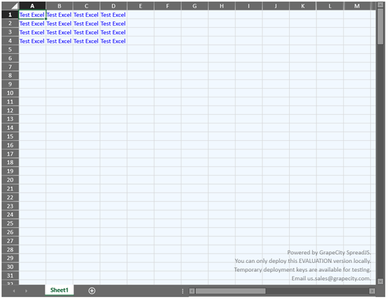Click the select-all corner triangle

(14, 6)
